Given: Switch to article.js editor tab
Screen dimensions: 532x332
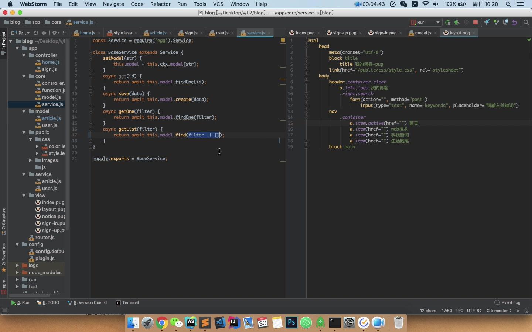Looking at the screenshot, I should coord(158,33).
